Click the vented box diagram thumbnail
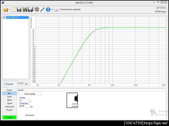The width and height of the screenshot is (169, 126). point(72,100)
